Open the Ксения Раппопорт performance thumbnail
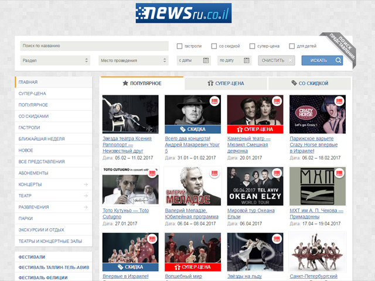The height and width of the screenshot is (281, 375). (x=130, y=114)
